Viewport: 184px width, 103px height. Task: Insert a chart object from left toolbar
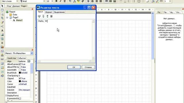2,47
